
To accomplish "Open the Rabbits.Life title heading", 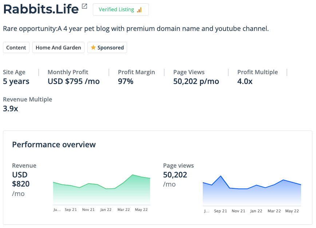I will point(41,9).
